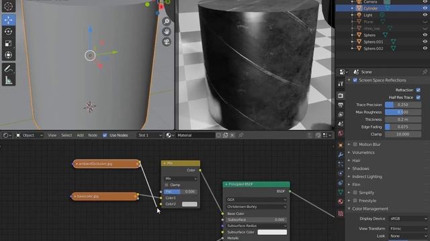Select Sphere.002 in the outliner

coord(373,48)
